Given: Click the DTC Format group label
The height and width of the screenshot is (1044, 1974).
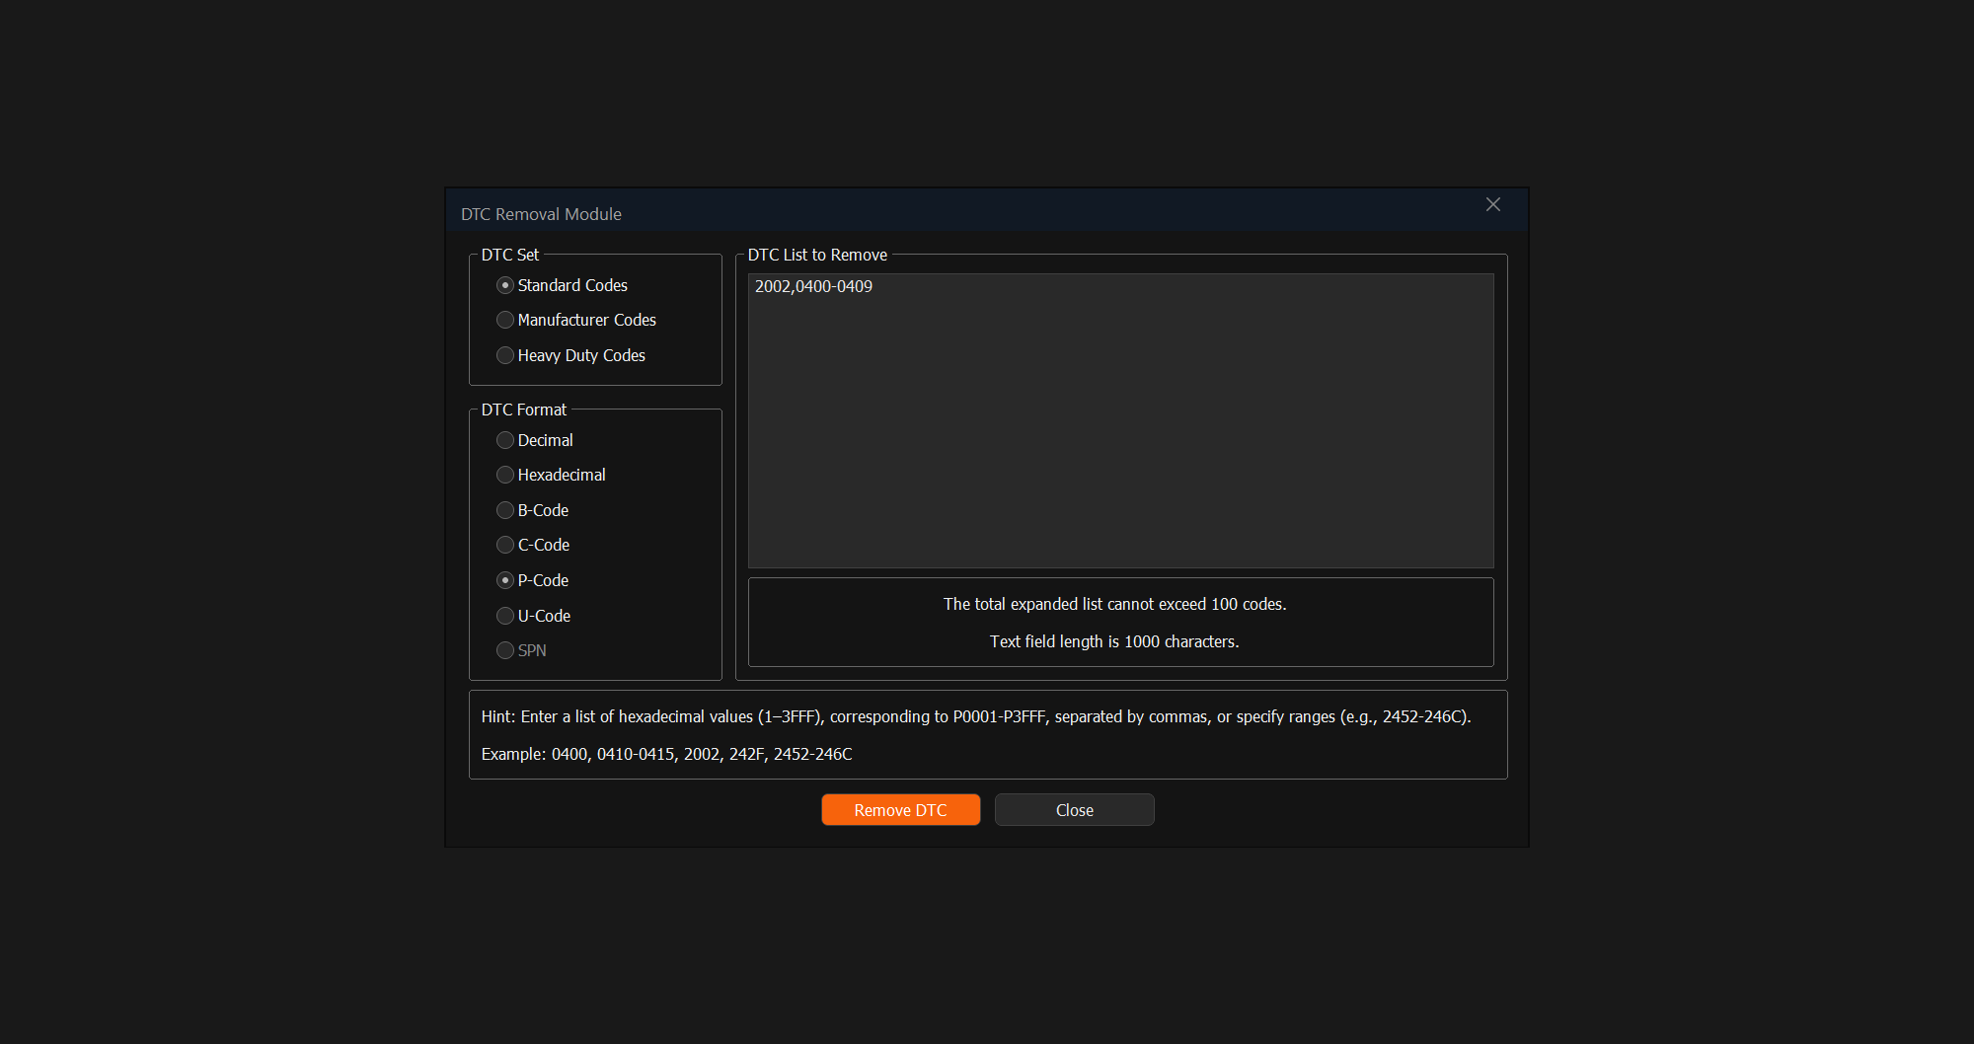Looking at the screenshot, I should (523, 410).
